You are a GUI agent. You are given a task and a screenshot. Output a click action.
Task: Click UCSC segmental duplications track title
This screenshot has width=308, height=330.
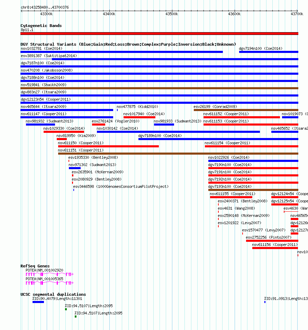(x=53, y=294)
